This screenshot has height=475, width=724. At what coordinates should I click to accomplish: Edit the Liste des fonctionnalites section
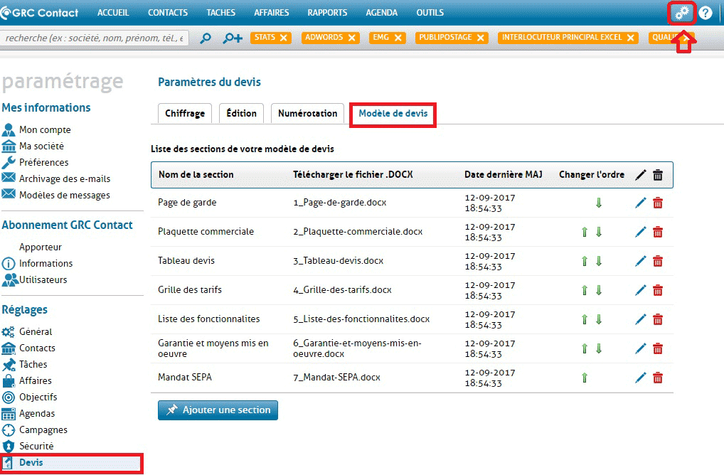(x=641, y=319)
